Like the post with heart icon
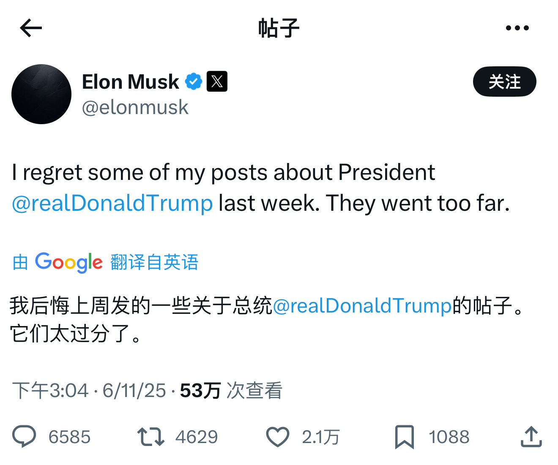This screenshot has width=558, height=465. point(277,437)
